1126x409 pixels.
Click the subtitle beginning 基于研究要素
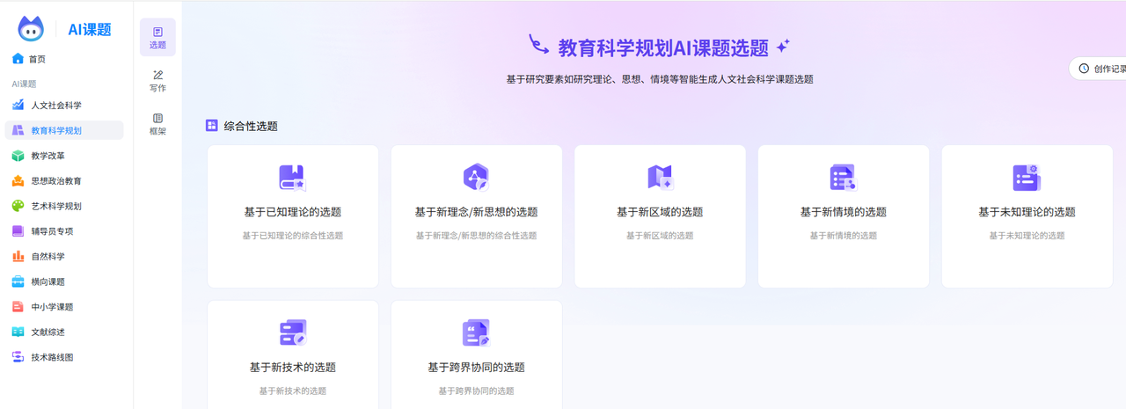[660, 79]
